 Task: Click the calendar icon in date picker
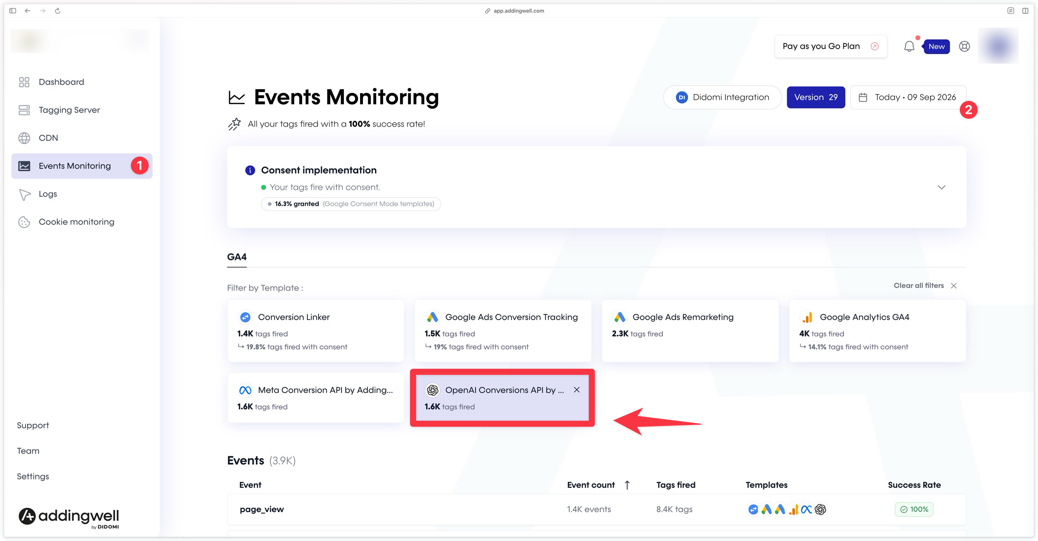863,97
